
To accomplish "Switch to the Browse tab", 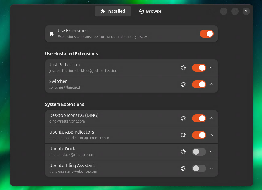I will pyautogui.click(x=150, y=11).
